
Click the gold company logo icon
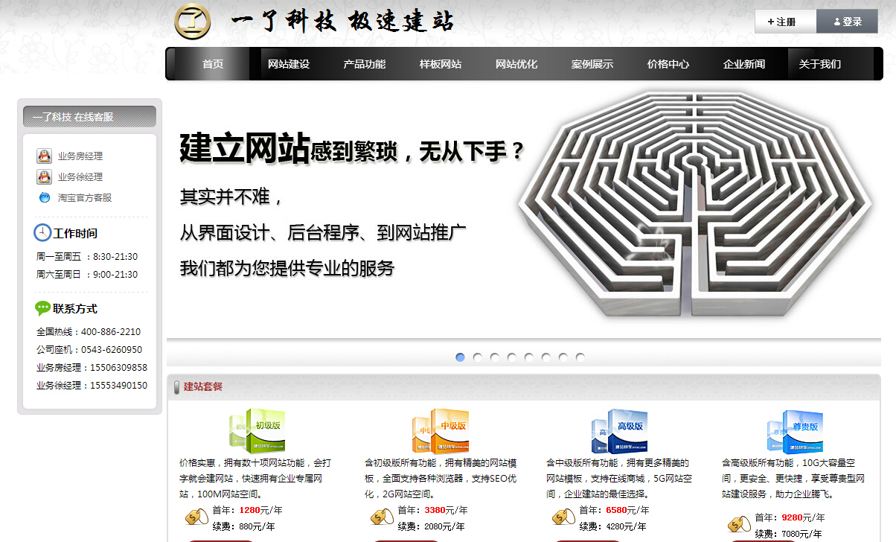click(193, 21)
